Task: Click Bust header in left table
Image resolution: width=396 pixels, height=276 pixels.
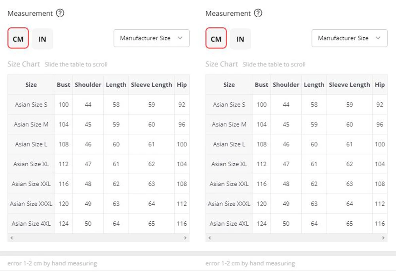Action: (64, 85)
